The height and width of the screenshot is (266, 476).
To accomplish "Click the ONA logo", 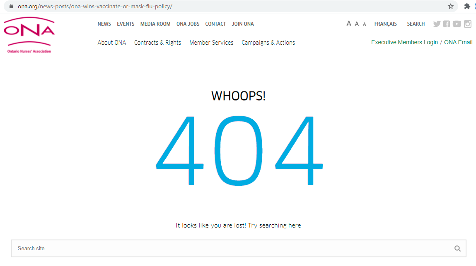I will pos(29,34).
